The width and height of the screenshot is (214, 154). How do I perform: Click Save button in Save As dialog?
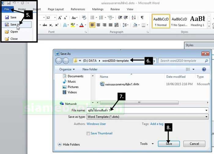point(169,144)
